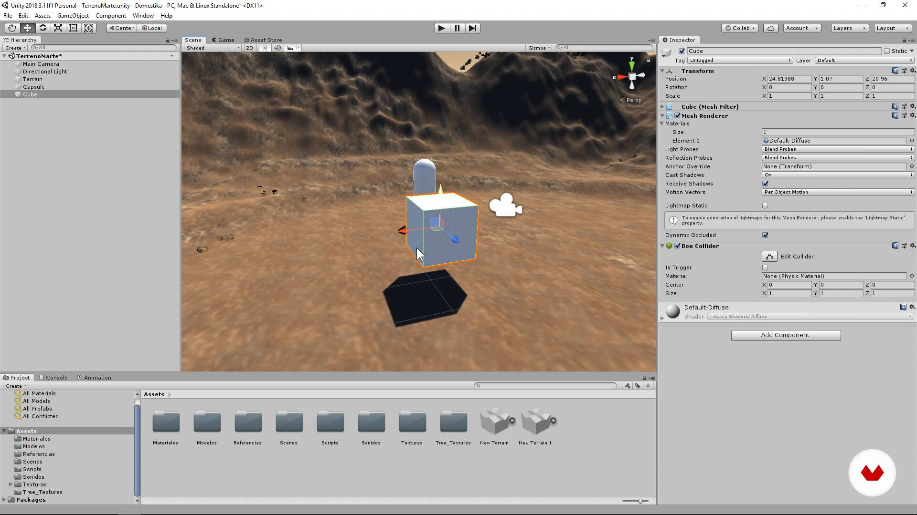Open Shaded draw mode dropdown
The height and width of the screenshot is (515, 917).
click(213, 48)
